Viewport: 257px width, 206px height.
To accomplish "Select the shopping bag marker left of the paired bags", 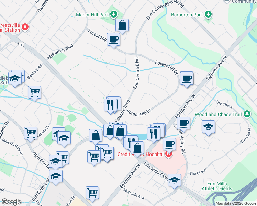I will click(x=96, y=136).
